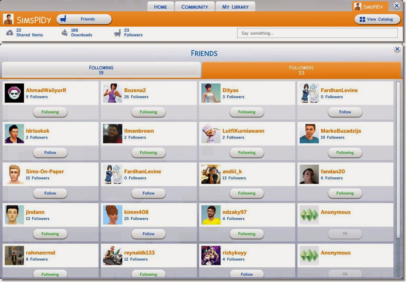Open ndzaky97's avatar
Image resolution: width=406 pixels, height=282 pixels.
click(211, 215)
